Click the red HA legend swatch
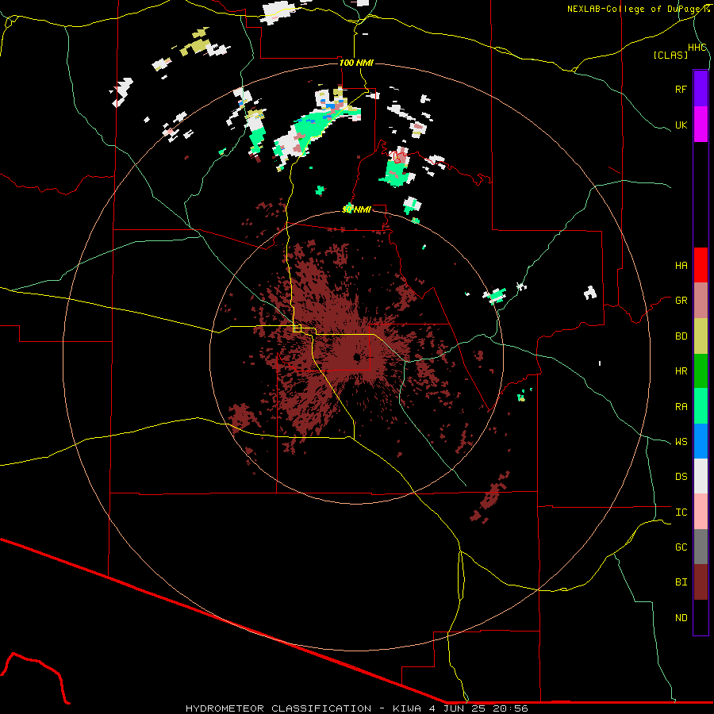The width and height of the screenshot is (714, 714). [701, 265]
